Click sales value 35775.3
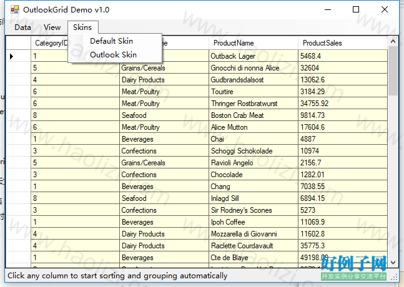The width and height of the screenshot is (404, 287). click(x=343, y=245)
